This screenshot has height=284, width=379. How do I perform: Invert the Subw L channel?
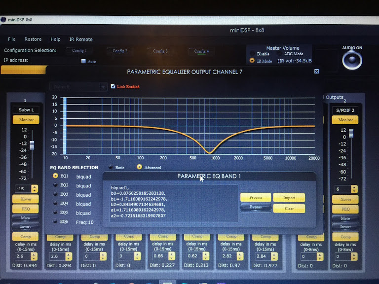point(25,226)
